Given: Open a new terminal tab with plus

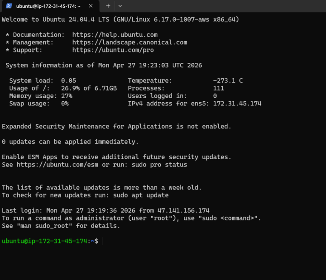Looking at the screenshot, I should point(108,6).
